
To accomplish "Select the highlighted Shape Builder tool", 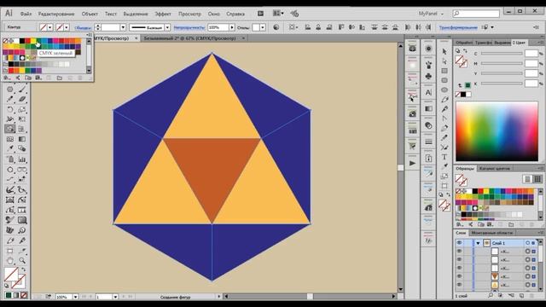I will (10, 129).
